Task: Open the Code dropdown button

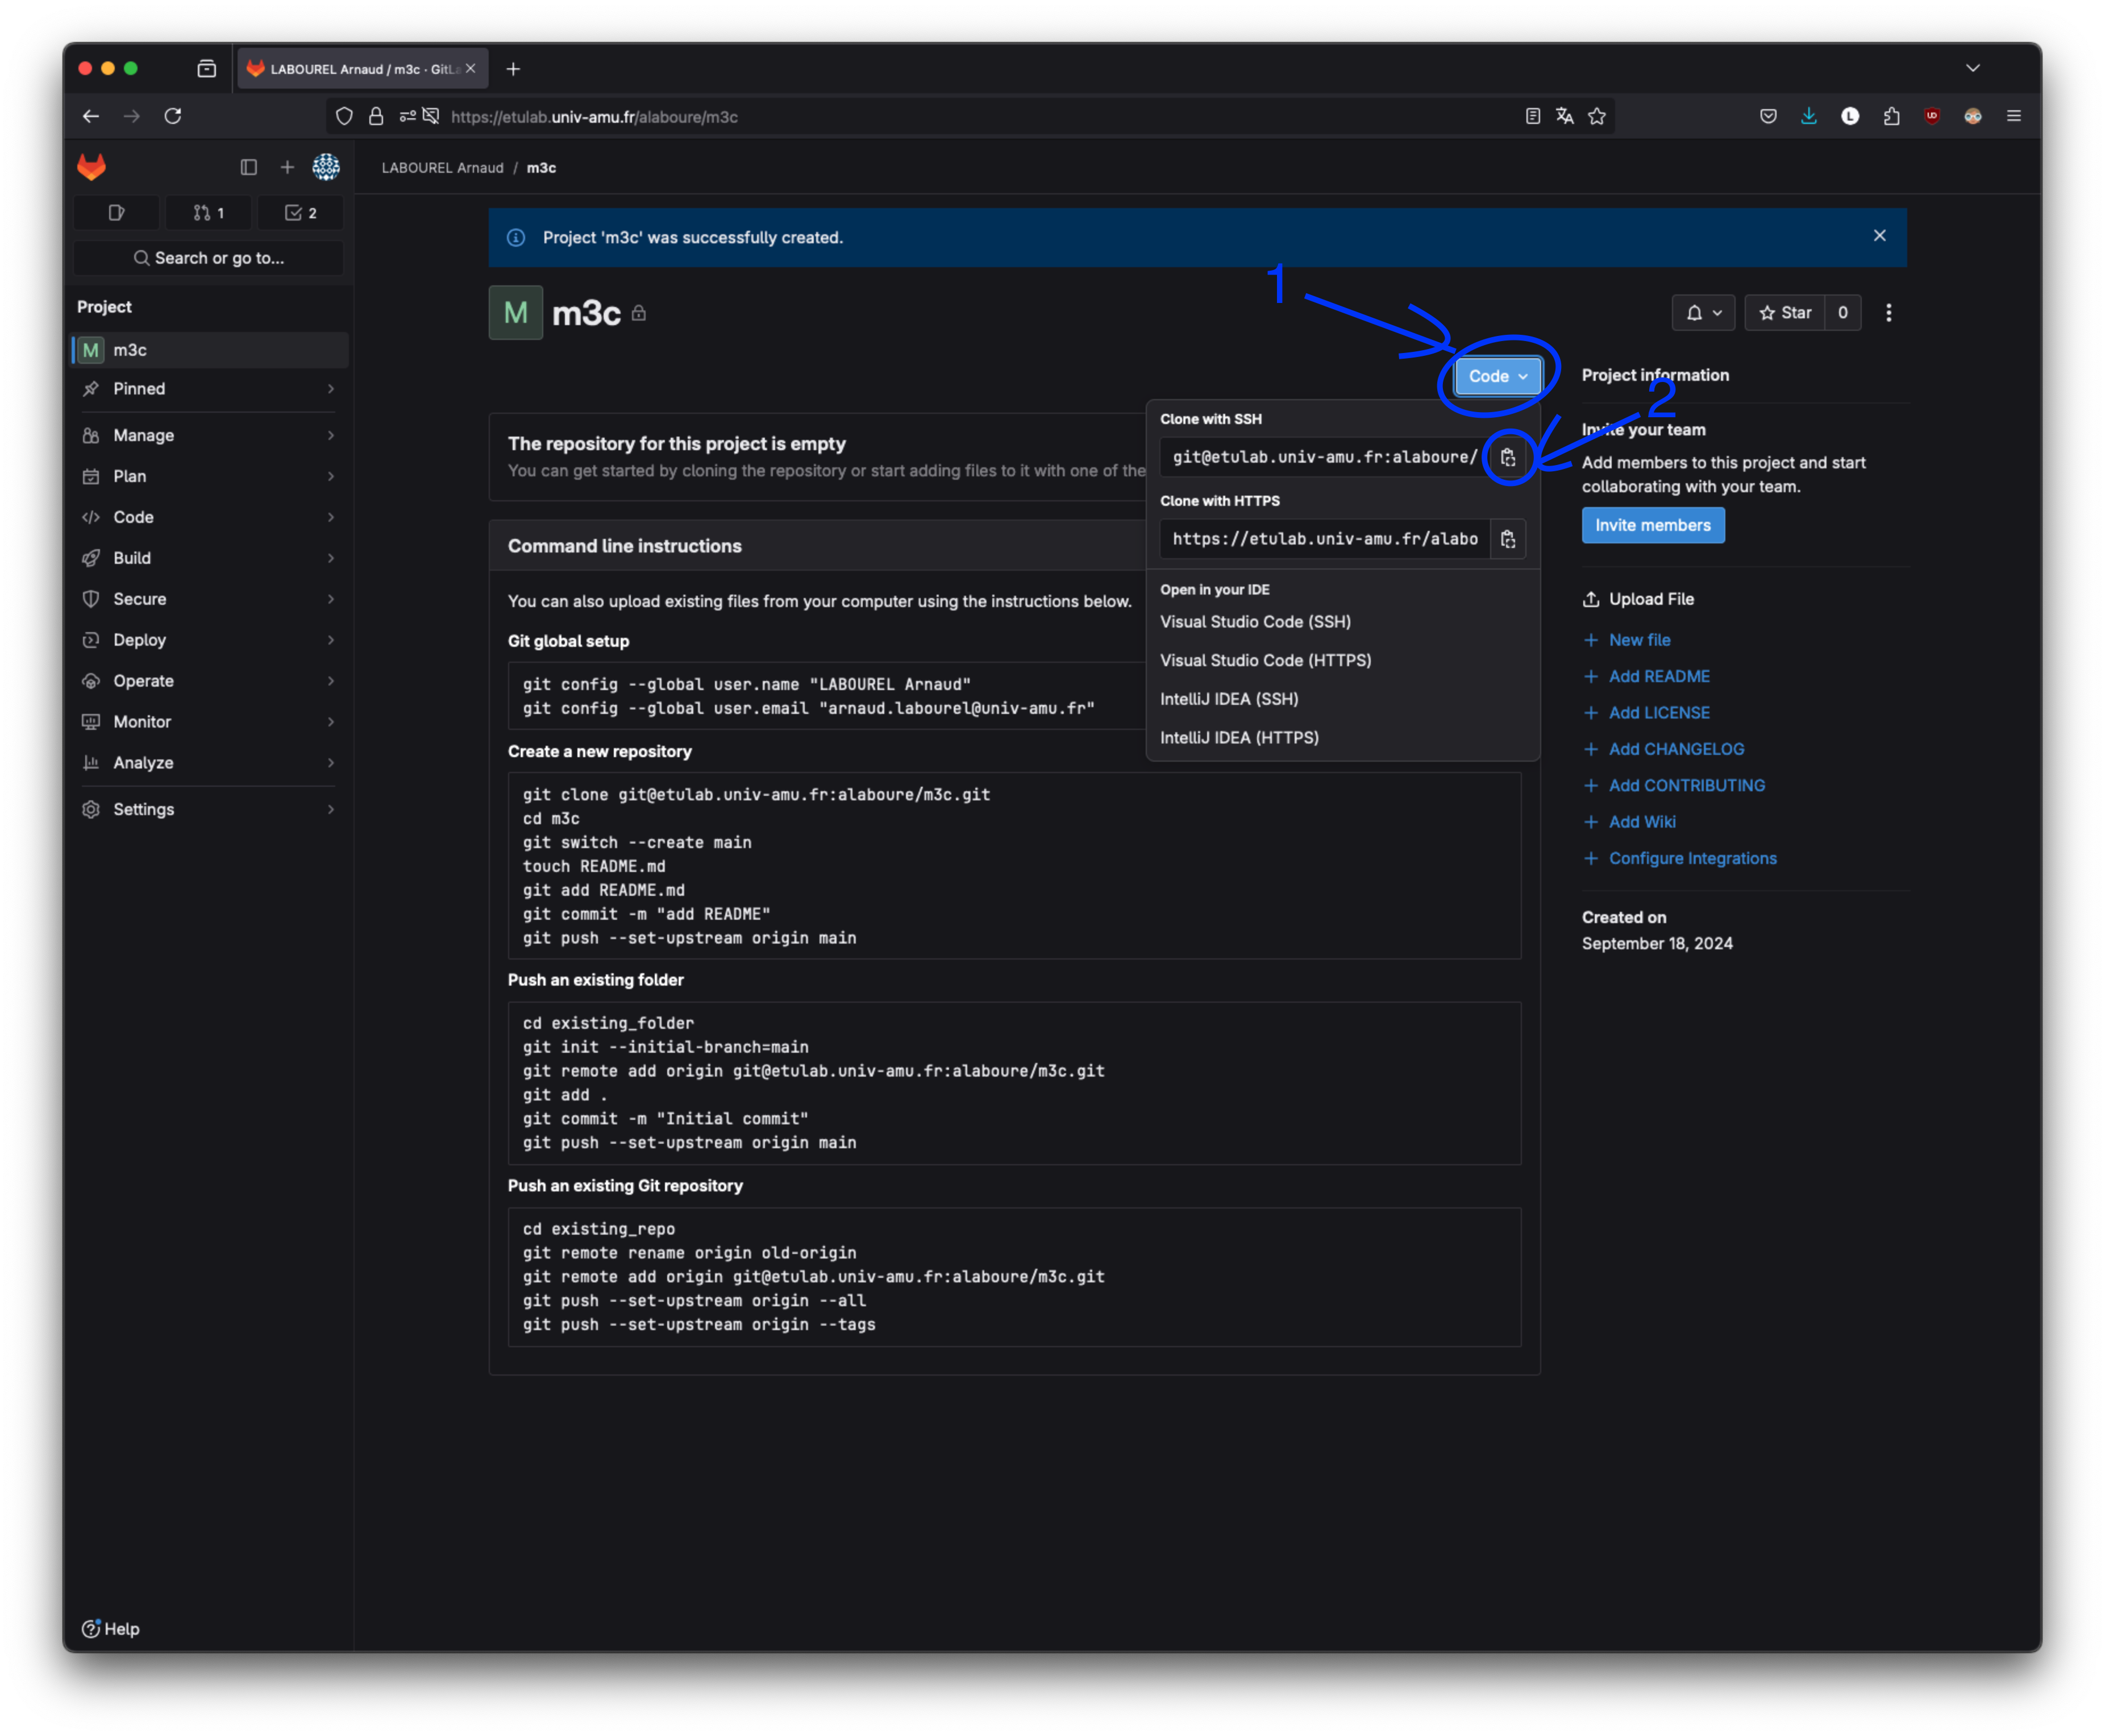Action: point(1497,376)
